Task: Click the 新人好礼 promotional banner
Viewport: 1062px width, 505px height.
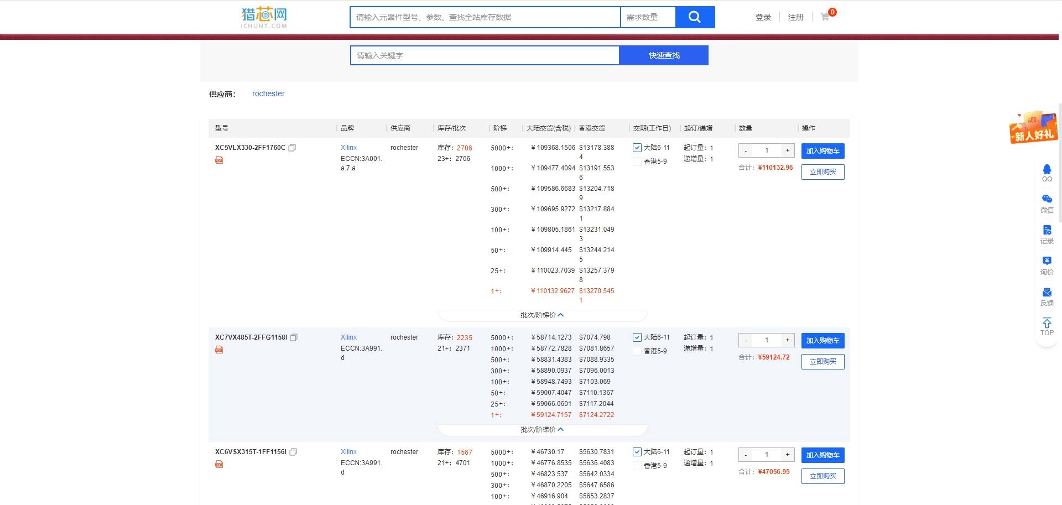Action: point(1034,128)
